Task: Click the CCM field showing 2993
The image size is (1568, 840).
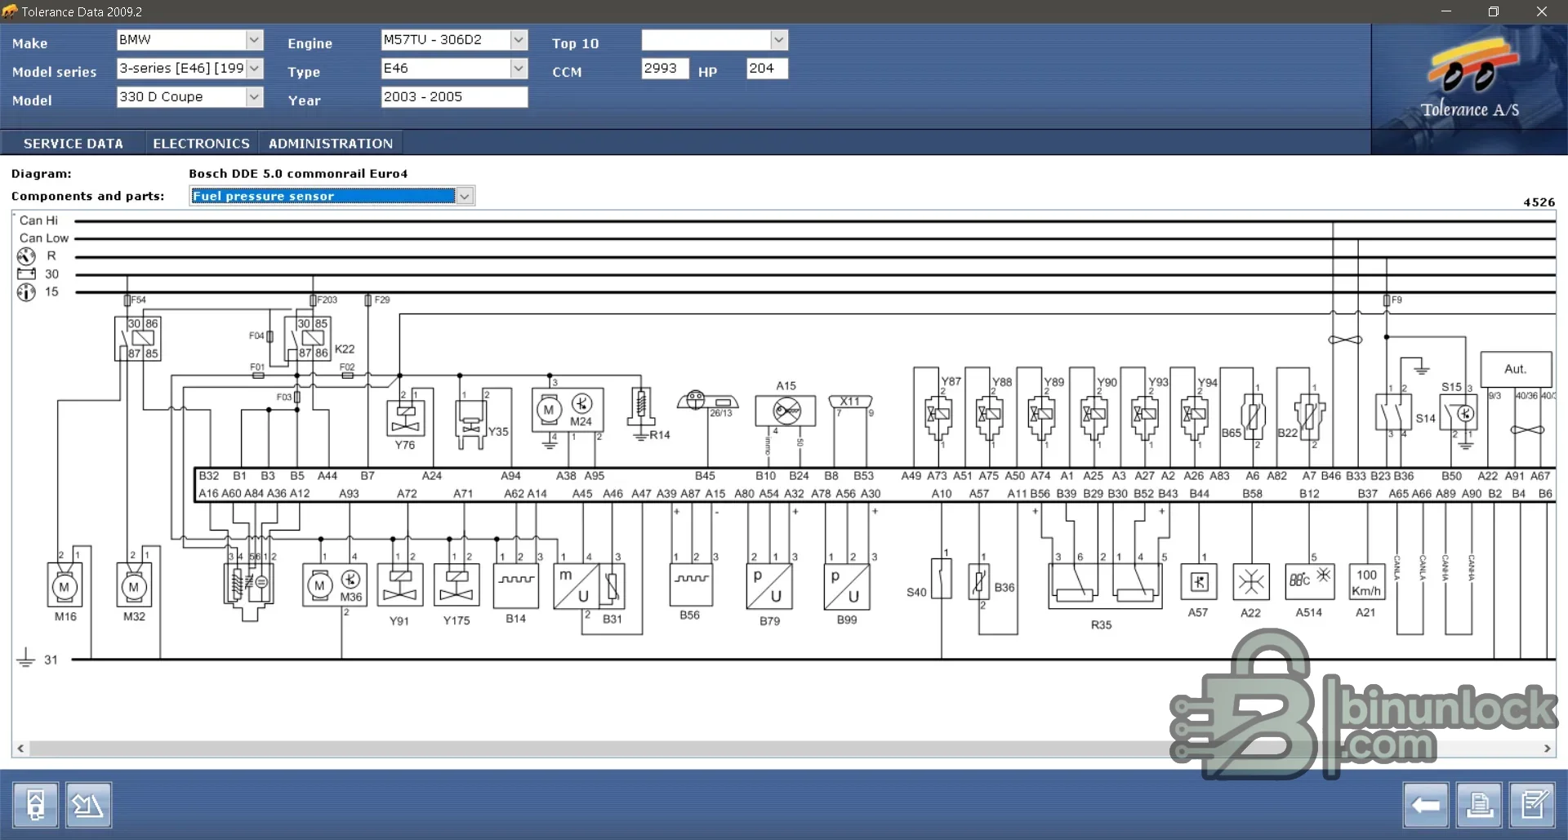Action: tap(665, 69)
